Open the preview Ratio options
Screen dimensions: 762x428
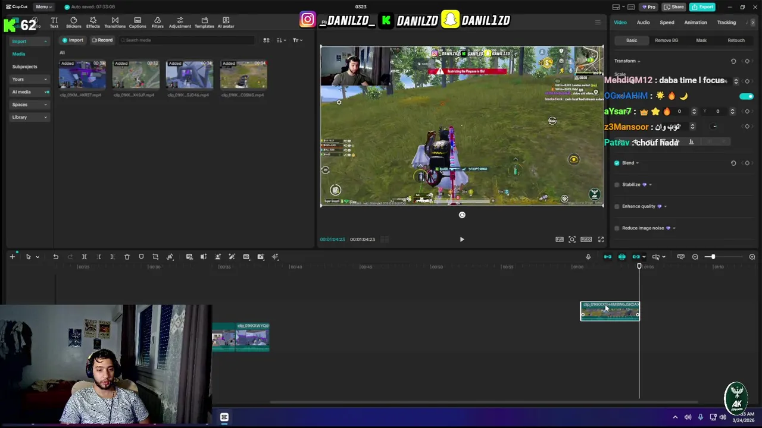(586, 240)
